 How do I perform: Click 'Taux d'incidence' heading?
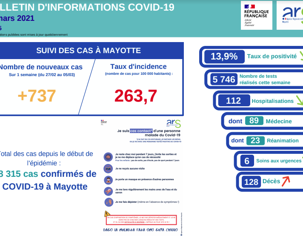coord(138,67)
